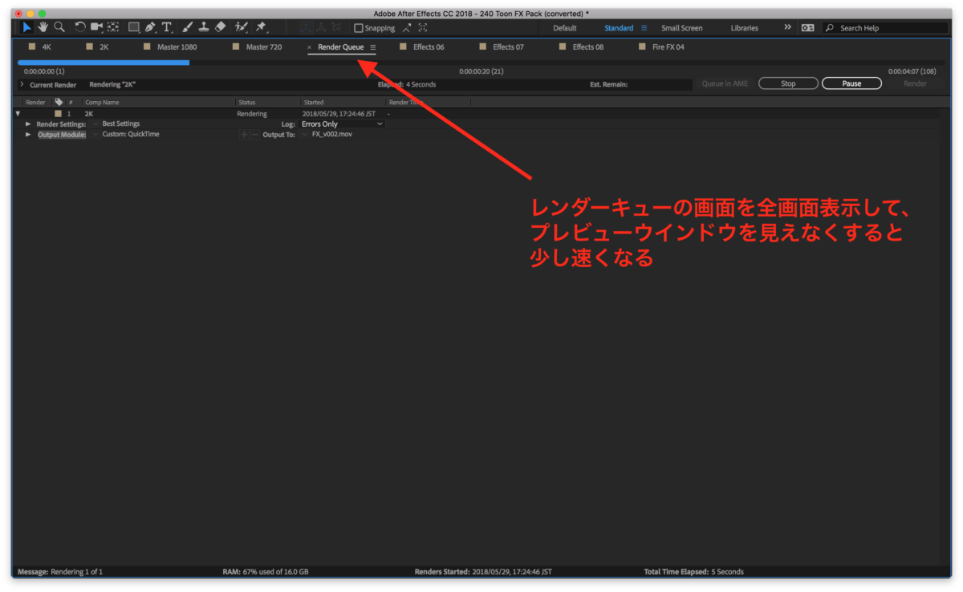Open the Output To dropdown arrow

point(305,135)
